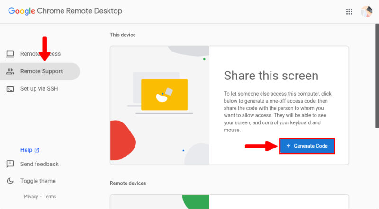Click the Google logo

pyautogui.click(x=21, y=11)
